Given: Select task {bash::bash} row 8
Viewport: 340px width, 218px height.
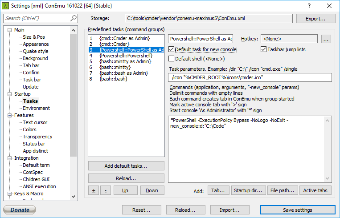Looking at the screenshot, I should 126,79.
